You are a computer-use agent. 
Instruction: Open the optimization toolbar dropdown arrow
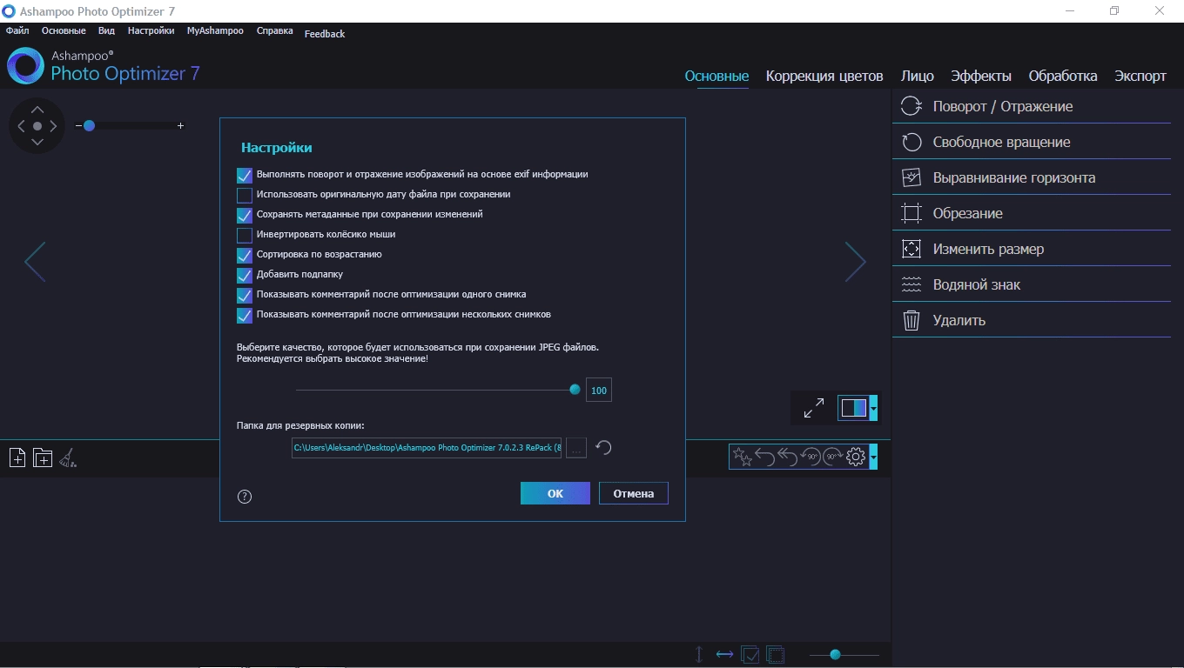[873, 457]
